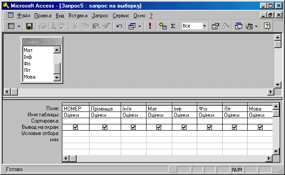This screenshot has width=285, height=175.
Task: Uncheck the show box for Прізвище column
Action: (105, 127)
